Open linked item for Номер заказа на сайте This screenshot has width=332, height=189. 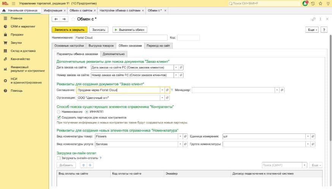[181, 75]
